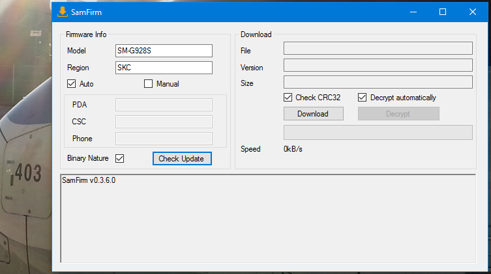Turn off Decrypt automatically

[363, 98]
